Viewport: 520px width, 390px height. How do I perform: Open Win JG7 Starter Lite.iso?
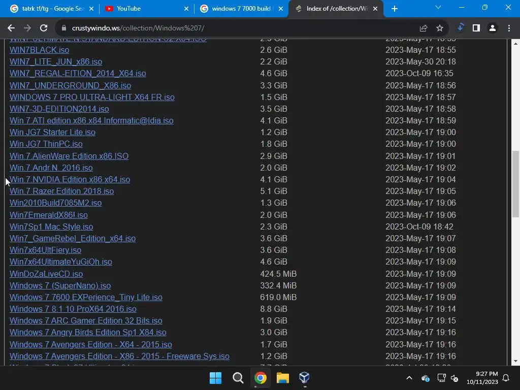coord(52,133)
